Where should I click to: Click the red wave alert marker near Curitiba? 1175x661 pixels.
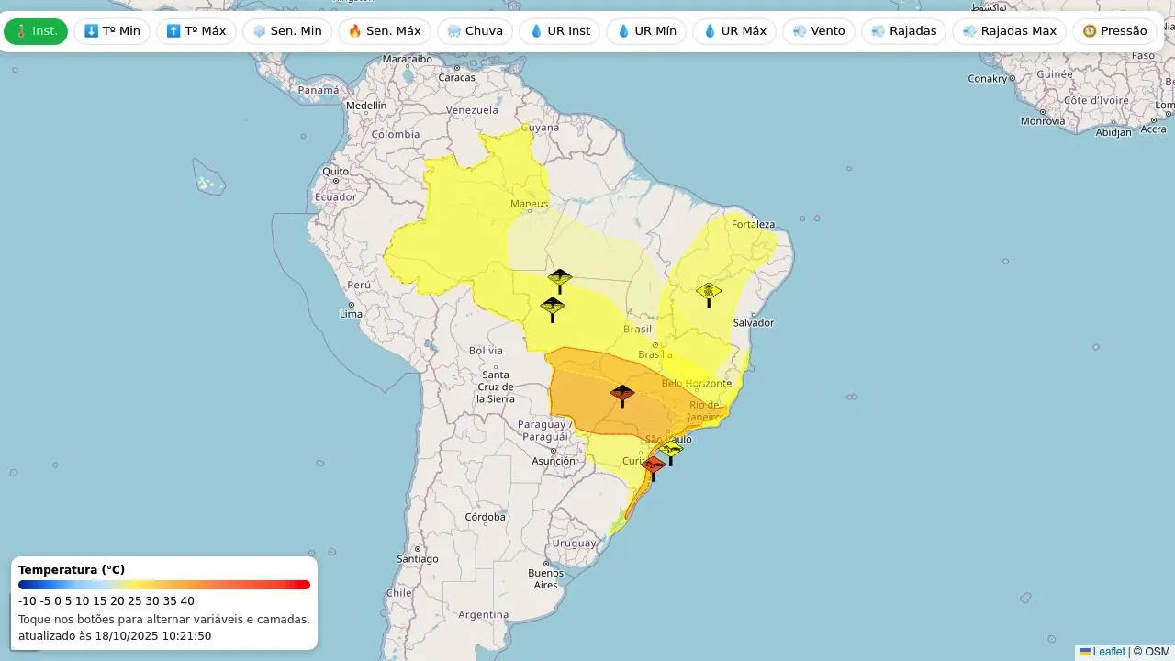pos(653,465)
